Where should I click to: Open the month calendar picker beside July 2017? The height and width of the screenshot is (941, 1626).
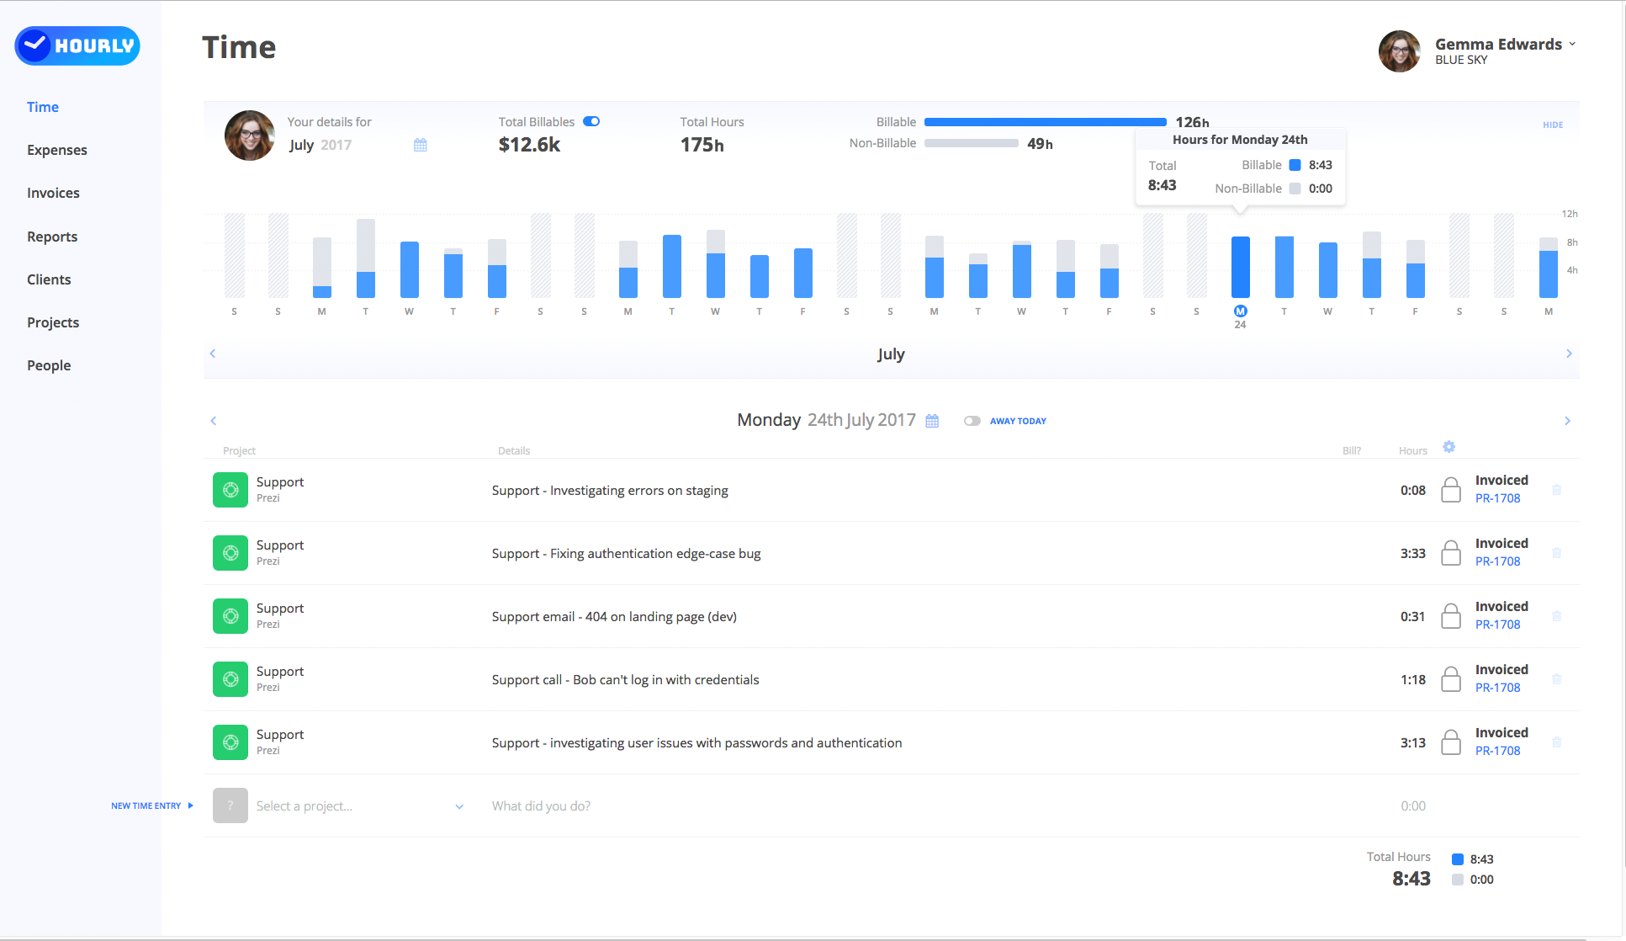pyautogui.click(x=421, y=145)
